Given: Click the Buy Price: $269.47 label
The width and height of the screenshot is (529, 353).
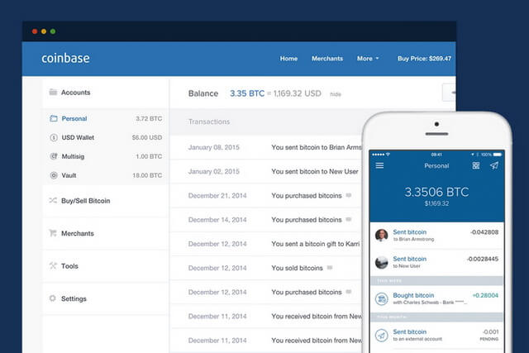Looking at the screenshot, I should pos(424,59).
